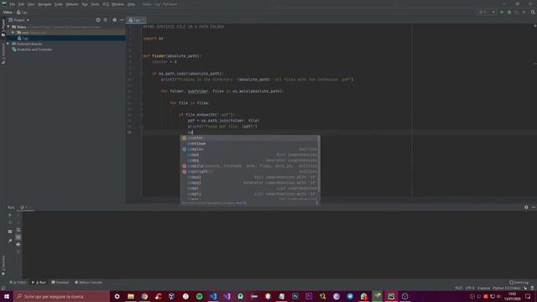Click the 4 spaces indent status entry
Screen dimensions: 537x302
point(483,289)
